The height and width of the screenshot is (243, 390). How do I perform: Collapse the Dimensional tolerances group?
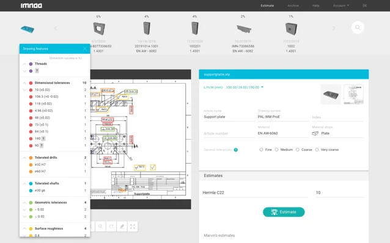pyautogui.click(x=24, y=83)
